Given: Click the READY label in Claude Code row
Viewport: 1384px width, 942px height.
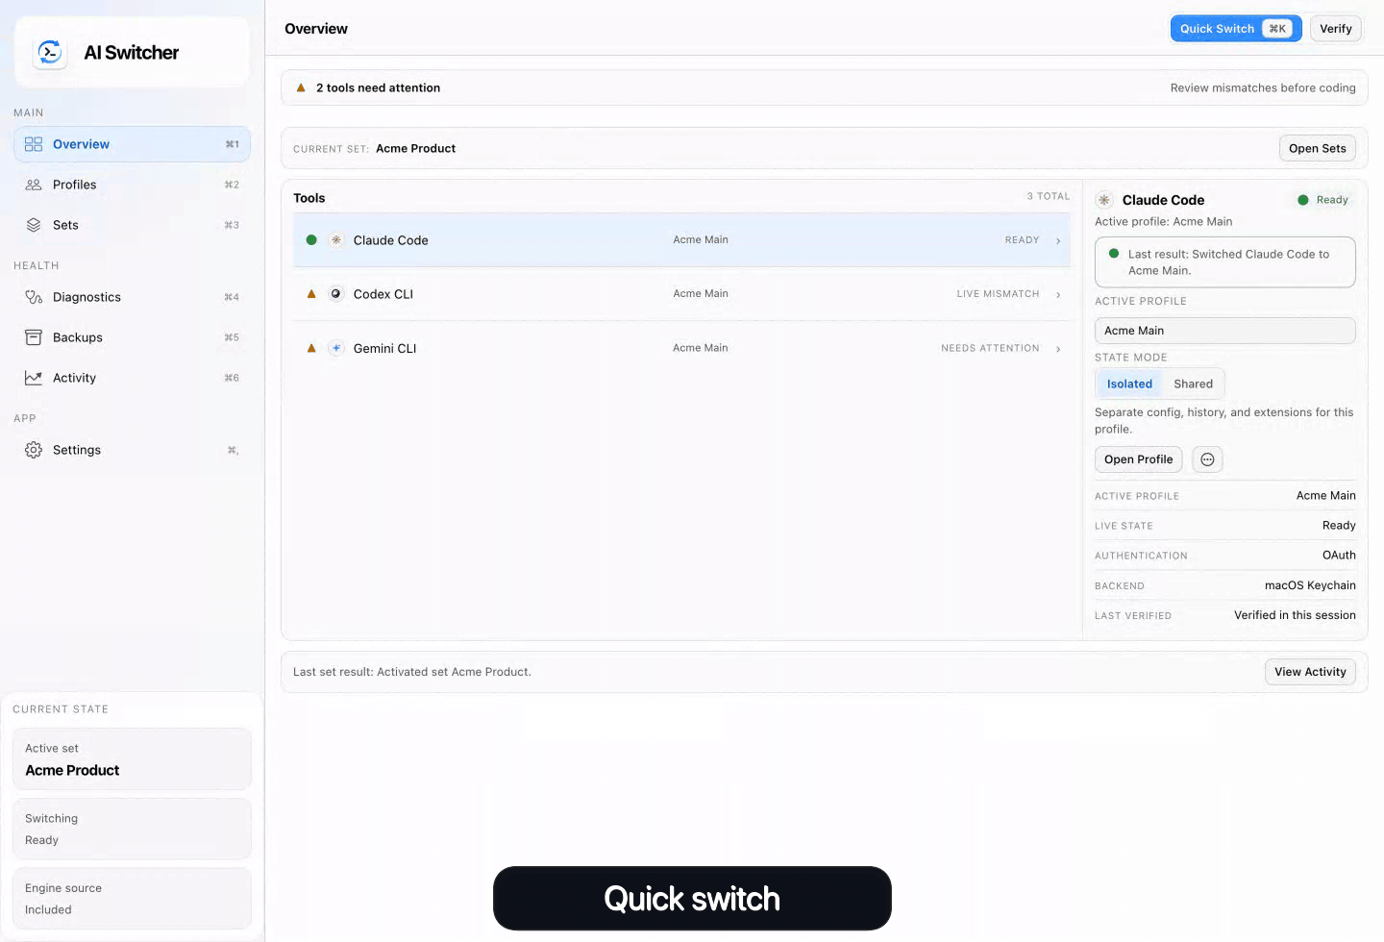Looking at the screenshot, I should tap(1022, 240).
